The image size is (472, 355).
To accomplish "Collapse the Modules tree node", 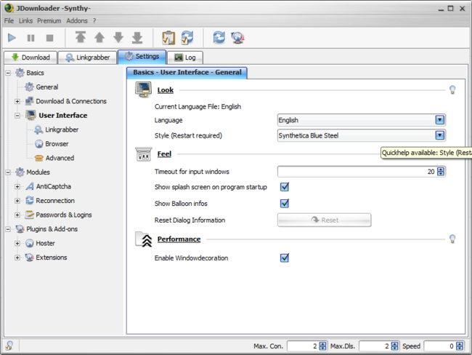I will (x=8, y=172).
